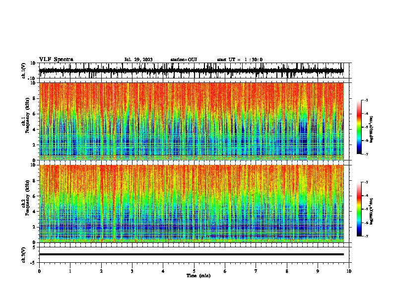Click the "7" label on the Time axis
393x304 pixels.
point(256,271)
